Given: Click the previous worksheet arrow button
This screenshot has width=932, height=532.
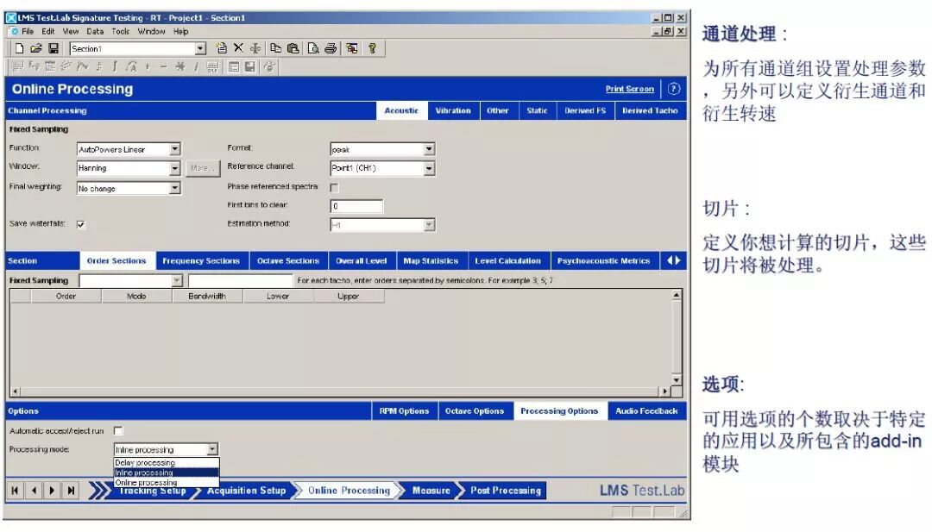Looking at the screenshot, I should point(34,491).
